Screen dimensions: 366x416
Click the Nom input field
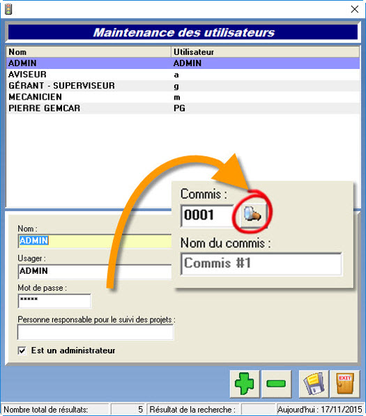95,241
